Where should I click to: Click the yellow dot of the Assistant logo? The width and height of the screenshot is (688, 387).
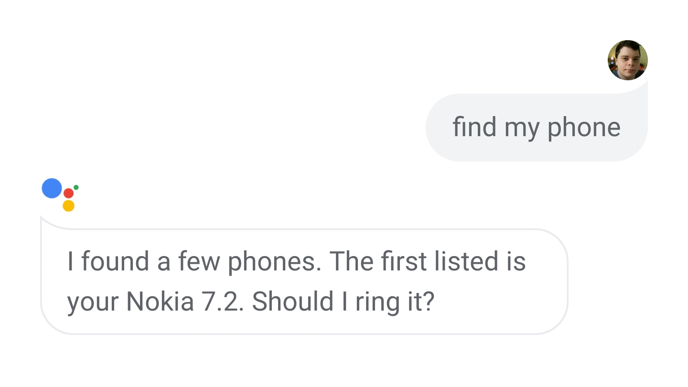[x=69, y=206]
